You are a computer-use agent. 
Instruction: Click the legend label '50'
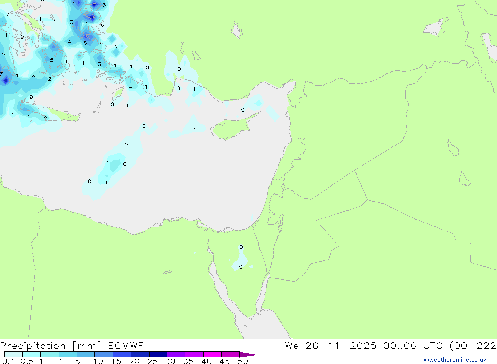[243, 361]
